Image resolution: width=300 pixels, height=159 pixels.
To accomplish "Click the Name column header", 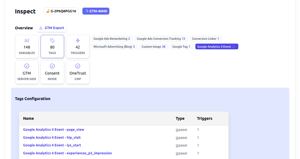I will click(28, 118).
